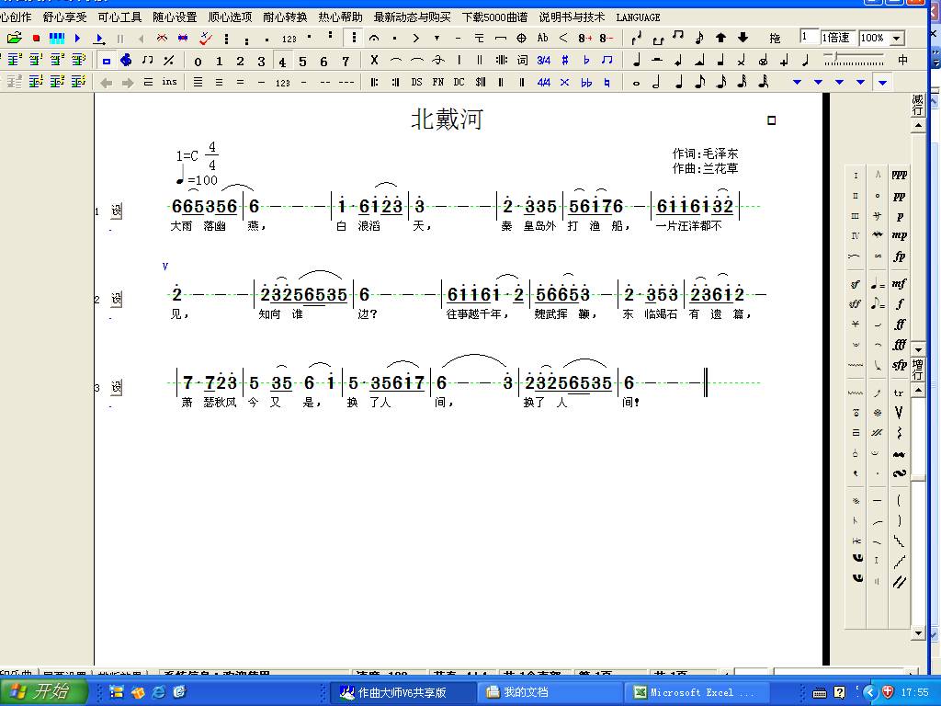Screen dimensions: 941x706
Task: Click the red check mark icon
Action: pyautogui.click(x=206, y=38)
